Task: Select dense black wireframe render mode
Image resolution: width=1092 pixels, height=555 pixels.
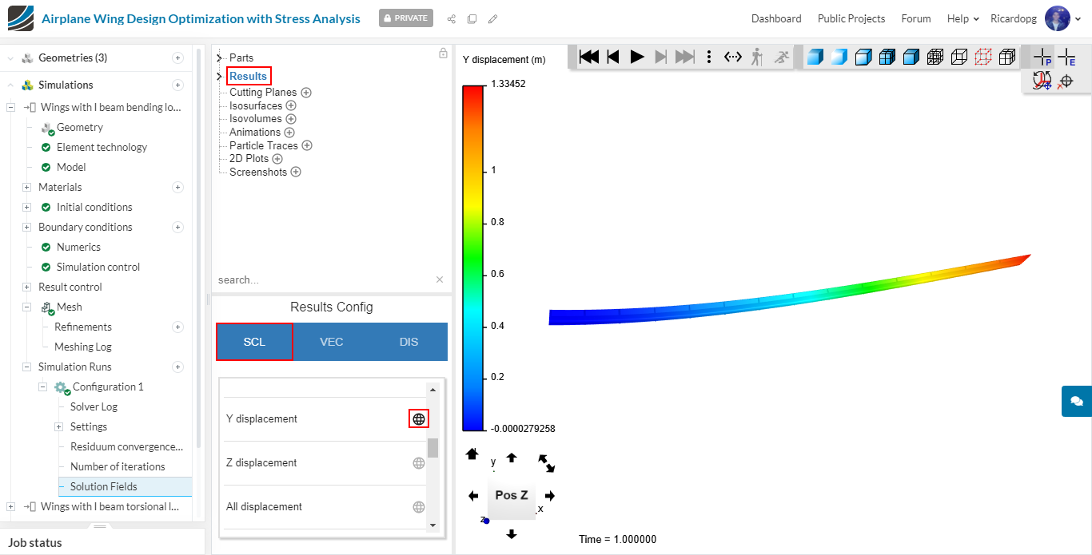Action: 935,57
